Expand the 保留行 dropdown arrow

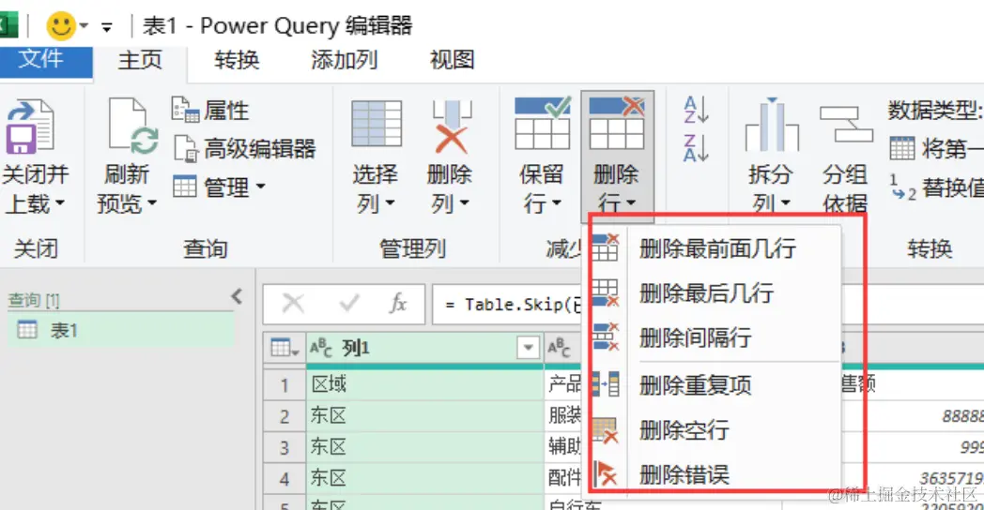556,203
